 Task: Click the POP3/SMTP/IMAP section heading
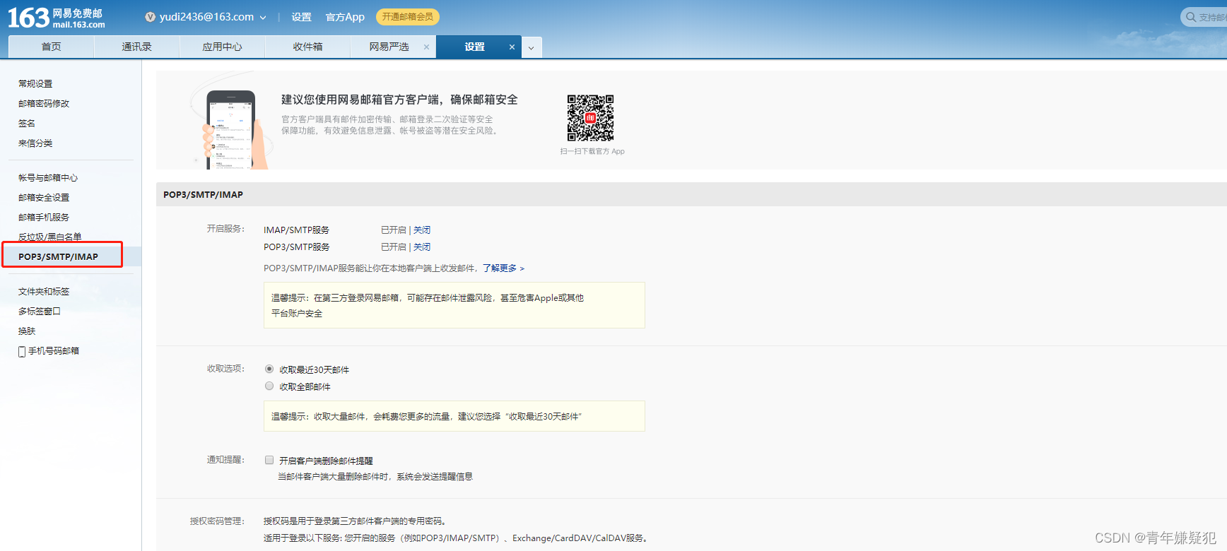click(203, 194)
